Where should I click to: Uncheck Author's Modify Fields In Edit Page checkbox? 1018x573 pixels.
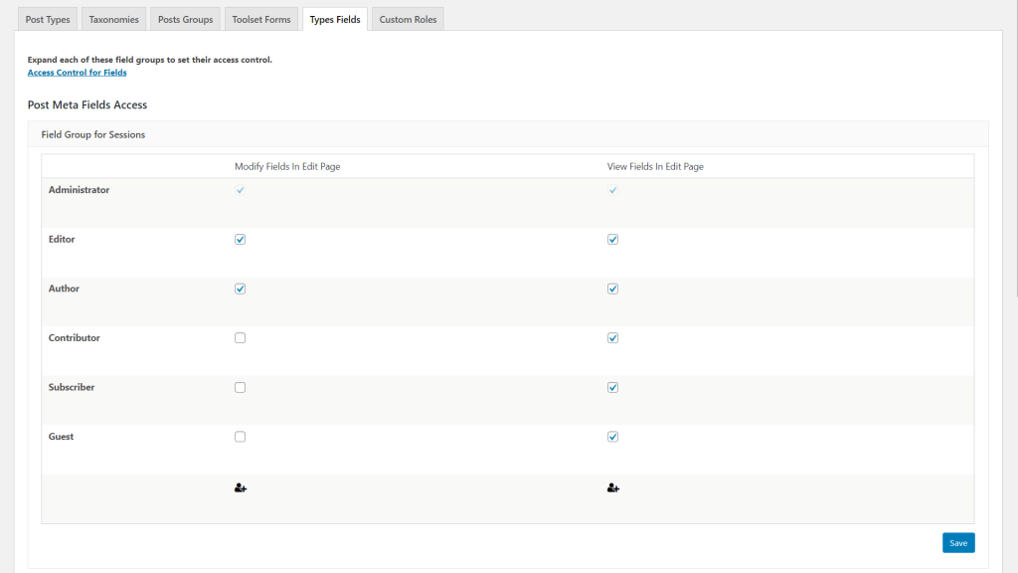pos(240,288)
